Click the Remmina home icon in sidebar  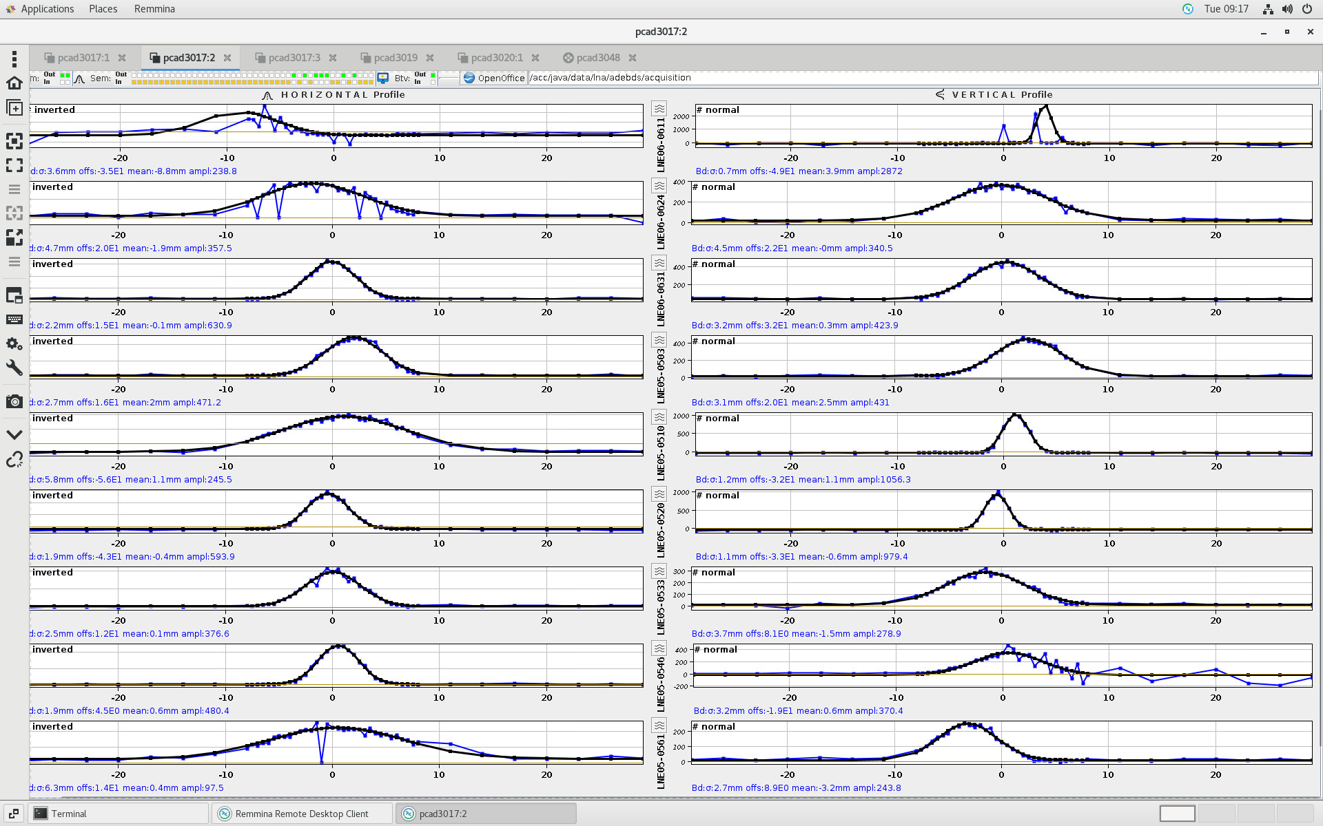click(x=14, y=83)
